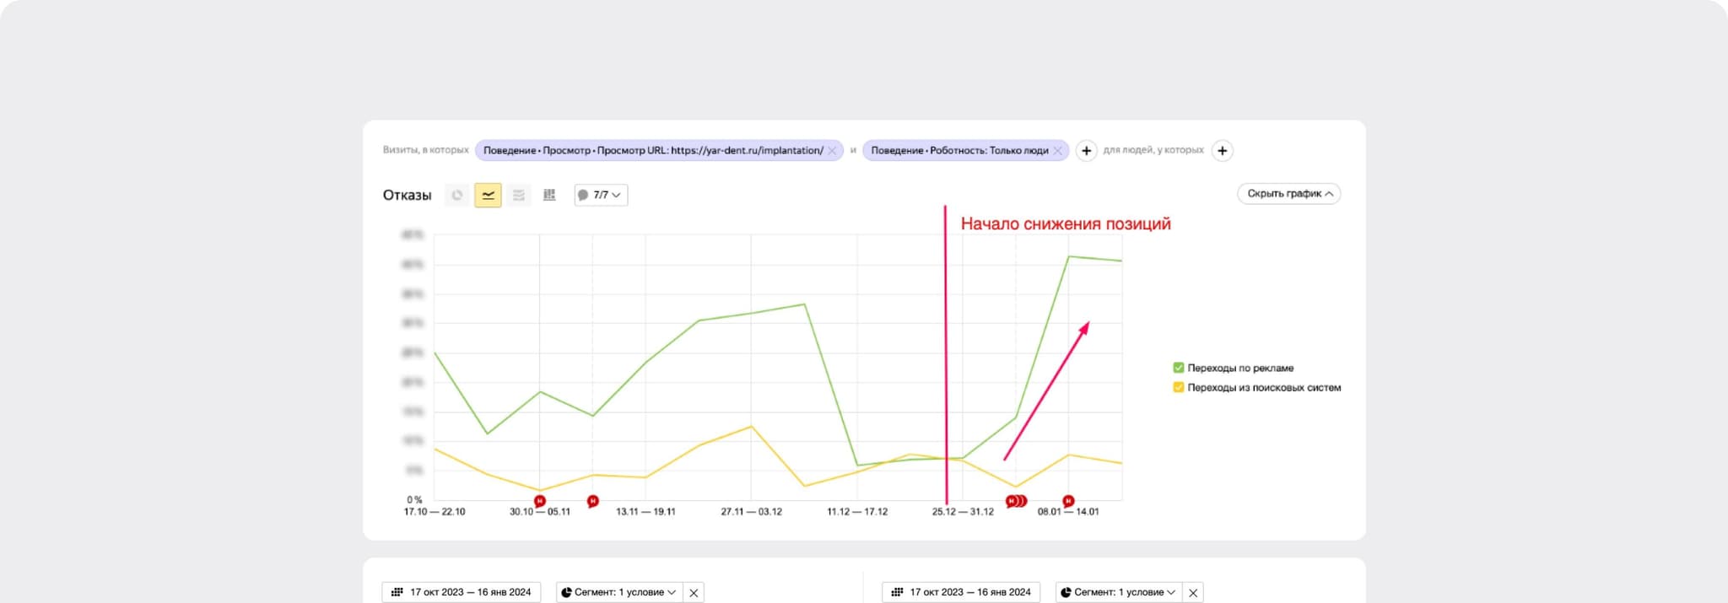Image resolution: width=1728 pixels, height=603 pixels.
Task: Remove the URL view filter chip
Action: [x=832, y=151]
